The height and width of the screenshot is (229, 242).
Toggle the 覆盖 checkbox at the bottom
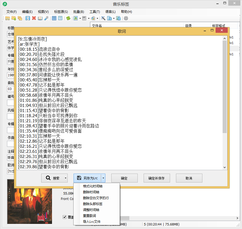[x=65, y=217]
